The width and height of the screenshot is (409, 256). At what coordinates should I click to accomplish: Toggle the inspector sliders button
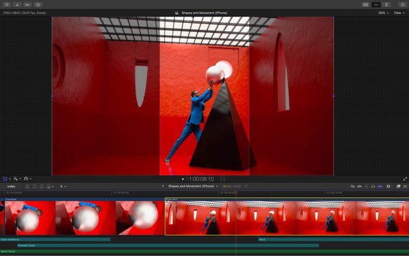(386, 4)
